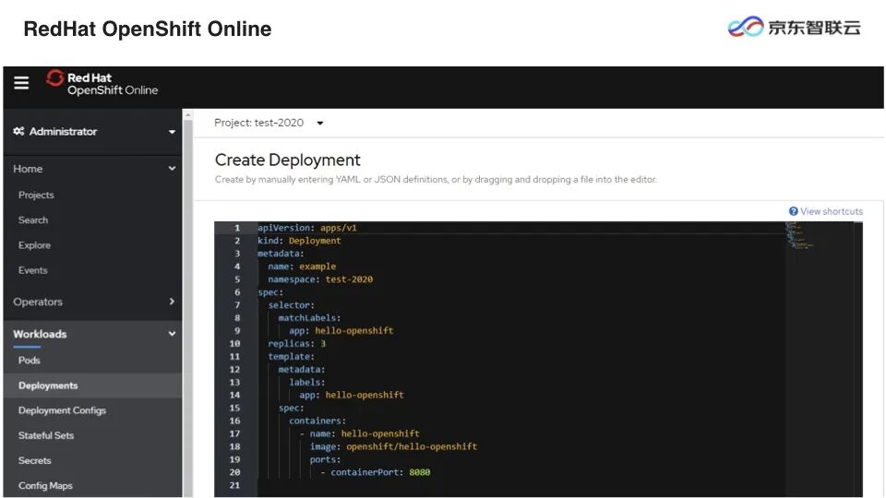Screen dimensions: 886x498
Task: Open Secrets in the sidebar
Action: [34, 460]
